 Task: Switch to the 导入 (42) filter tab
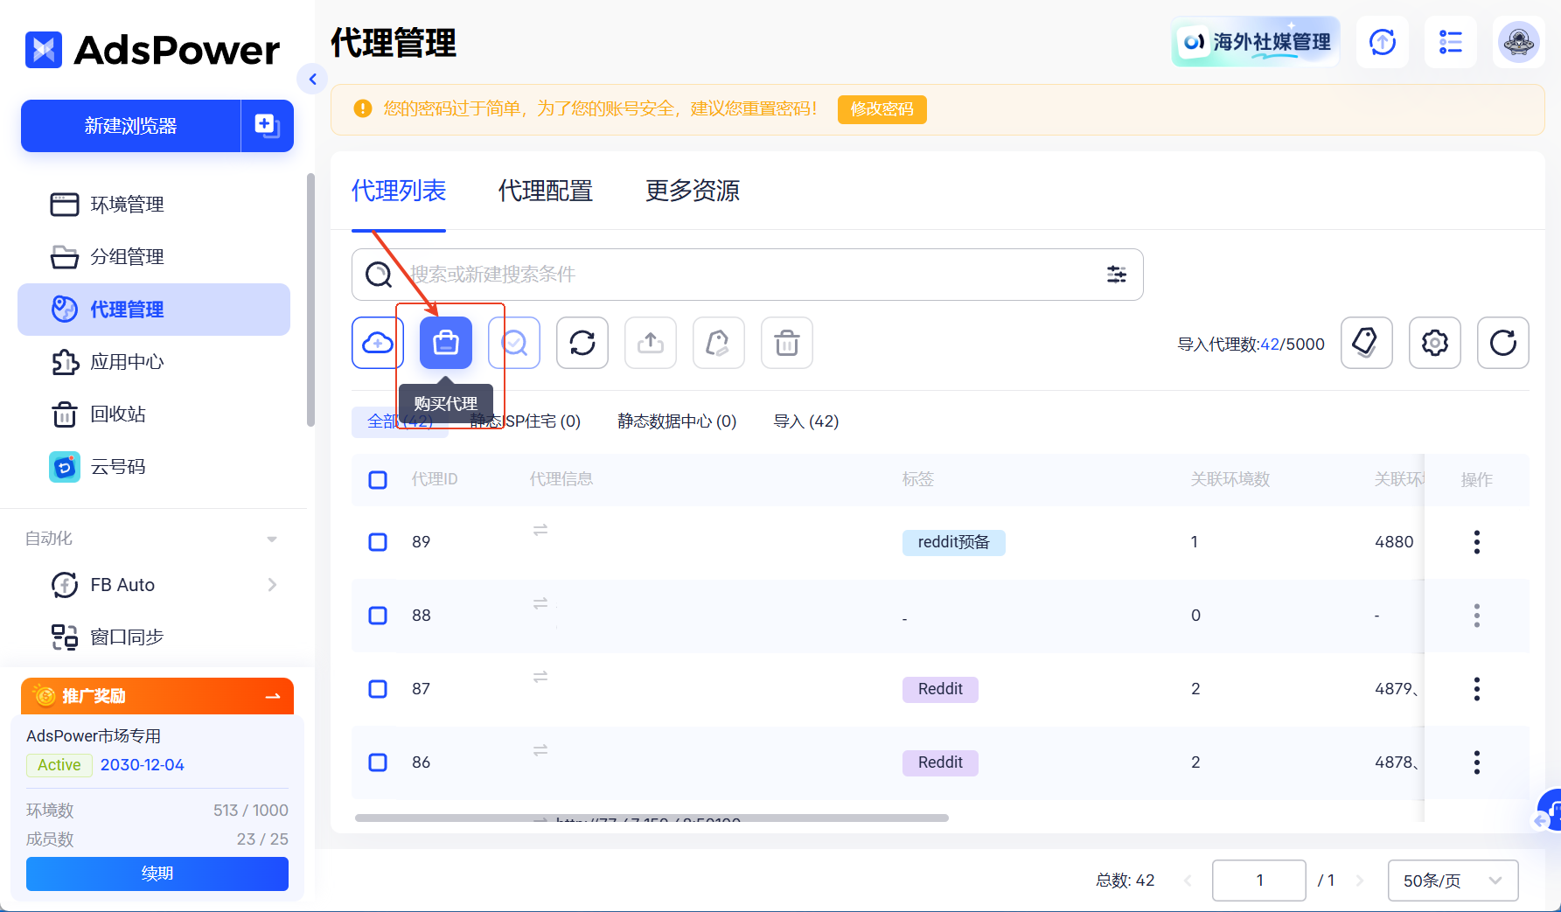(x=805, y=421)
